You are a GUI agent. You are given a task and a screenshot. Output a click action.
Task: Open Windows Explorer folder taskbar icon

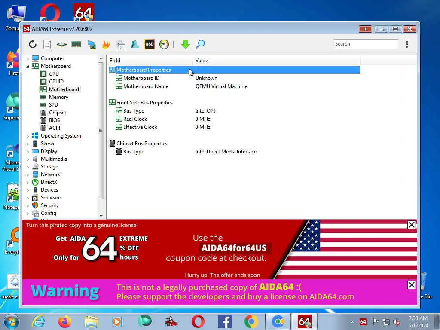92,322
